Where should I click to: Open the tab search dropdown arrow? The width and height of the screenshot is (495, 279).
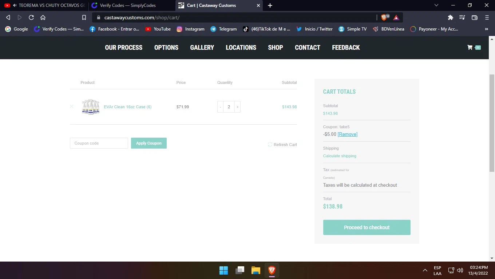pyautogui.click(x=436, y=5)
